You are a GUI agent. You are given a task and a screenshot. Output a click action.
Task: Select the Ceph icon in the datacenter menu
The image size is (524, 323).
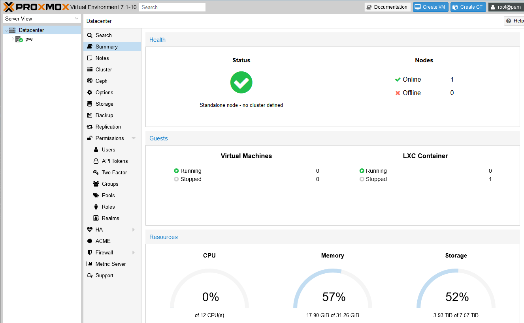(x=90, y=81)
